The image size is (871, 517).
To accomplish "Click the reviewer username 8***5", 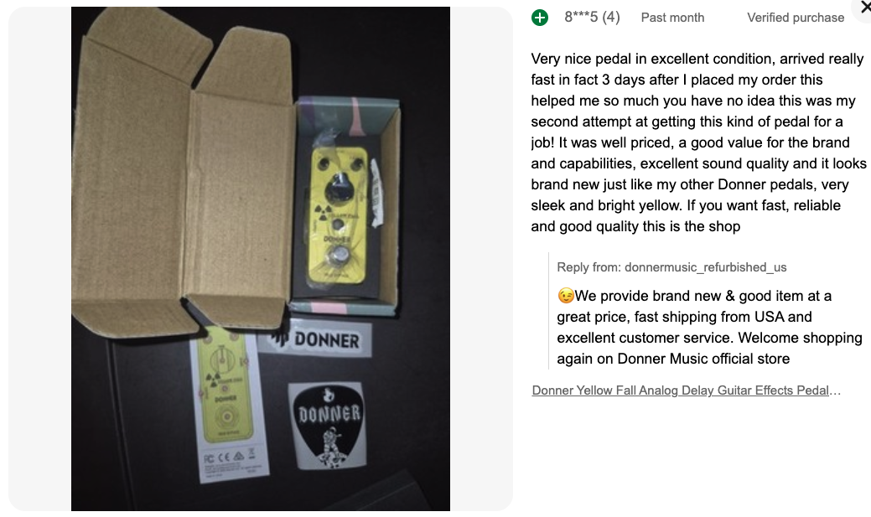I will [x=581, y=18].
